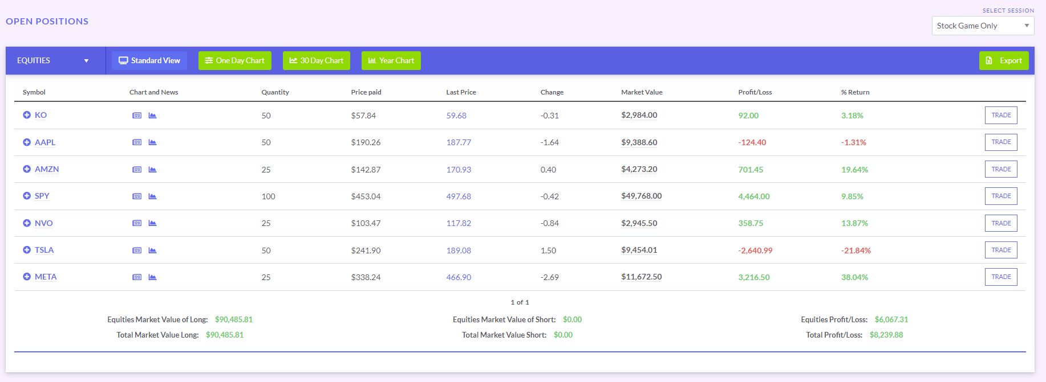The height and width of the screenshot is (382, 1046).
Task: Open news icon for AMZN row
Action: pos(137,170)
